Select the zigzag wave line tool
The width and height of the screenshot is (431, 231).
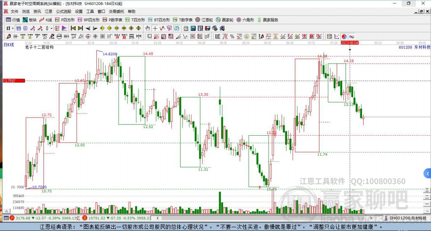pyautogui.click(x=186, y=37)
